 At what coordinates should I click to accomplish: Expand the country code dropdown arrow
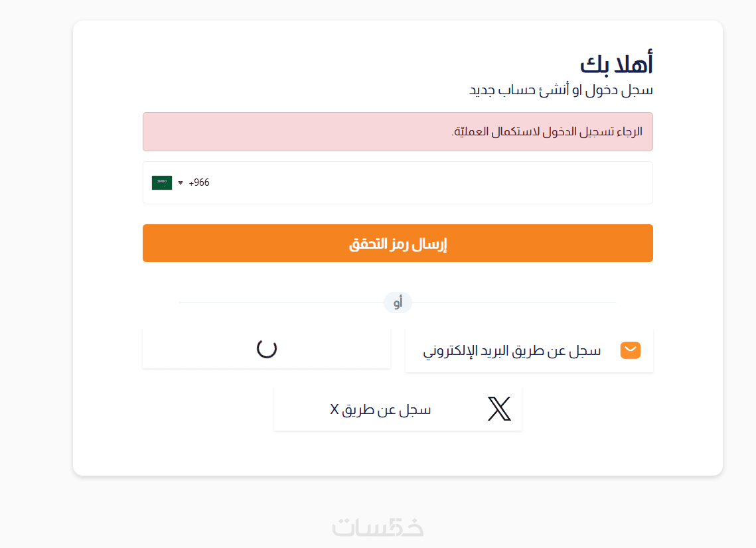[181, 183]
